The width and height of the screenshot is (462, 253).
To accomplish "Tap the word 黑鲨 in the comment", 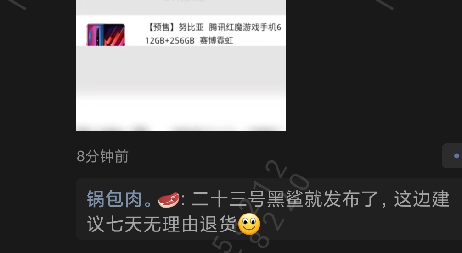I will pyautogui.click(x=285, y=199).
